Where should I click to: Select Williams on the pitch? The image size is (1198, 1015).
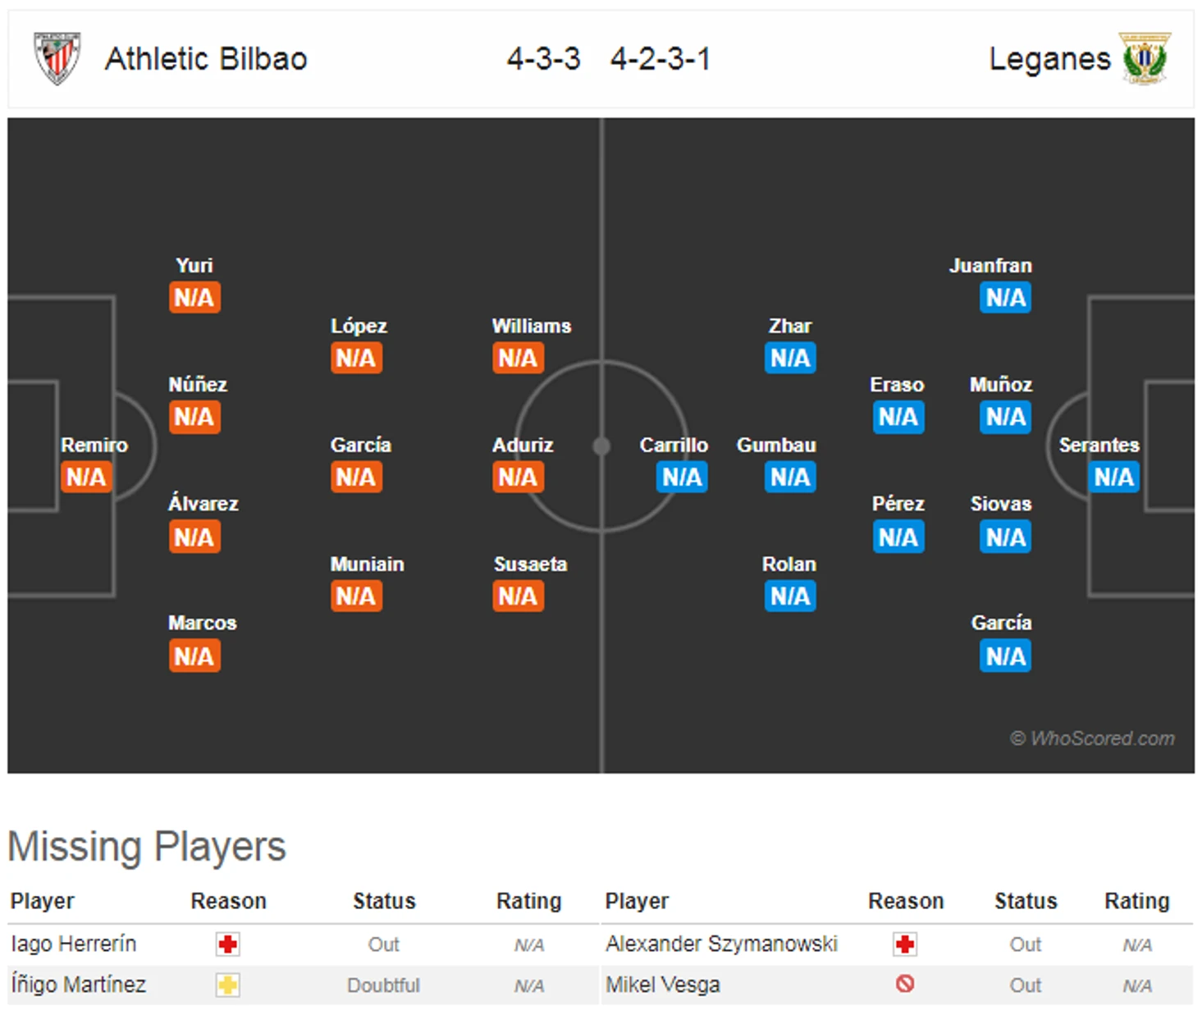tap(532, 326)
